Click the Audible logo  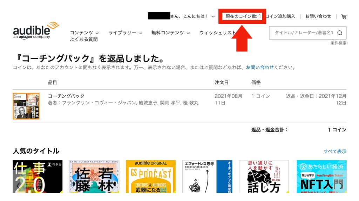[x=36, y=31]
